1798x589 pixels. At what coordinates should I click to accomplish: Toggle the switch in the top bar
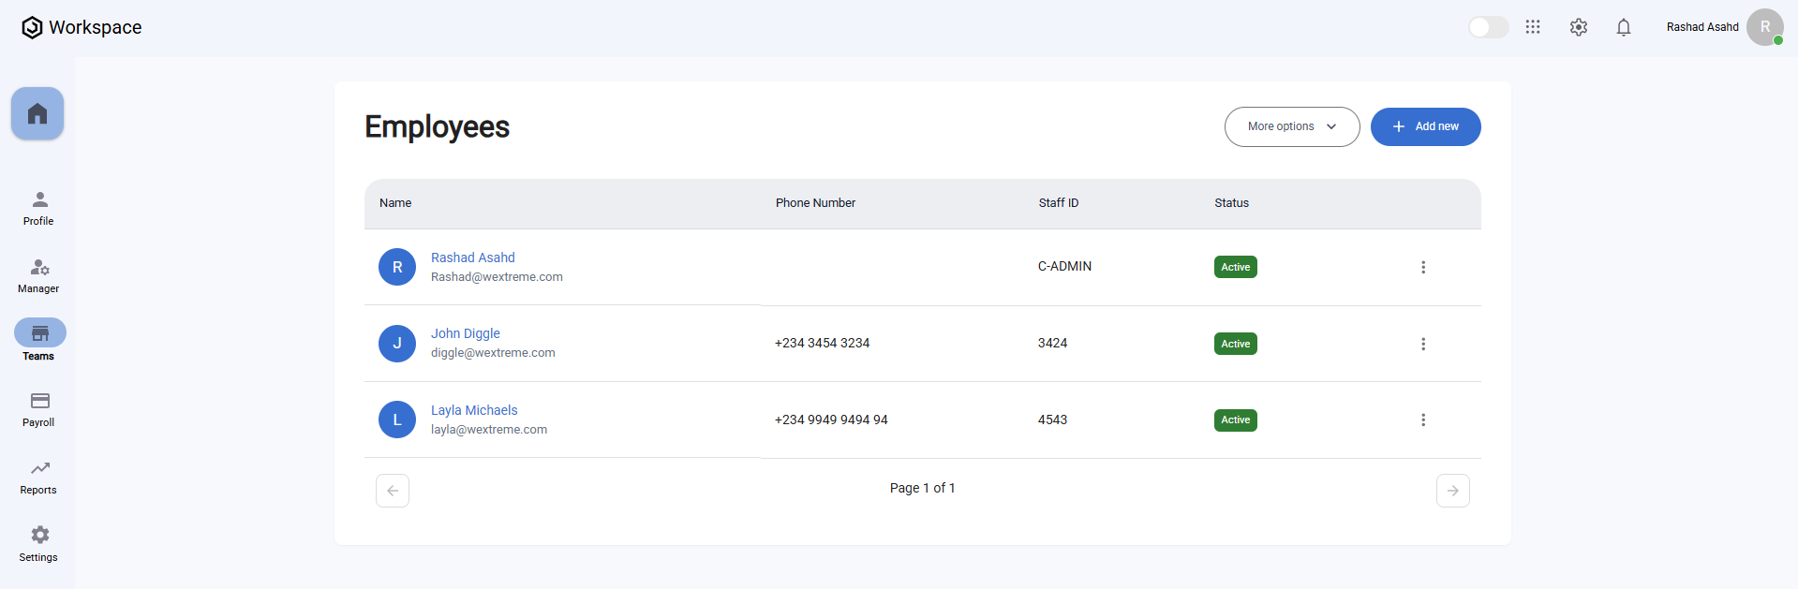pos(1488,27)
